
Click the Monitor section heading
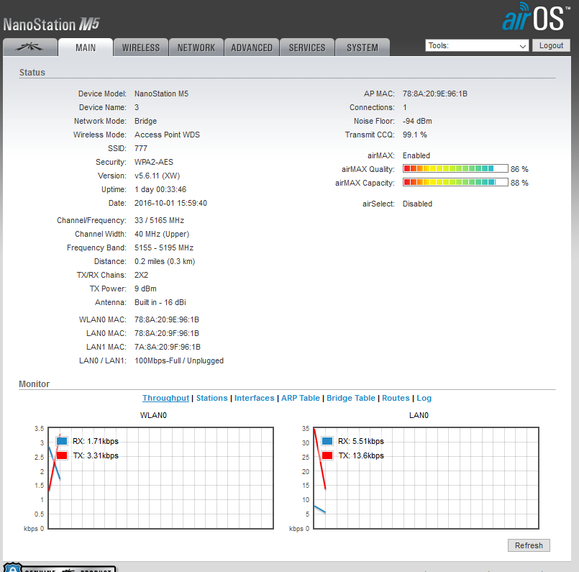34,384
